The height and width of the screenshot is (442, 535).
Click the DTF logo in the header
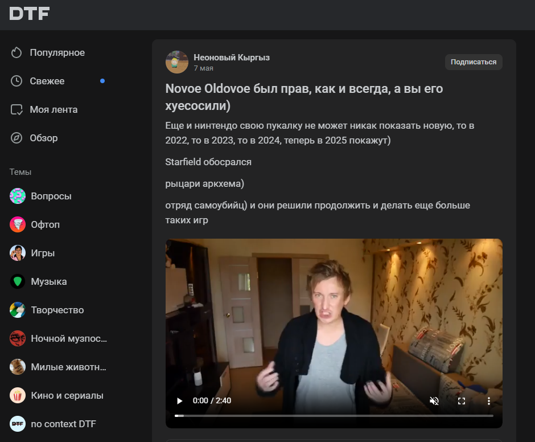pyautogui.click(x=30, y=14)
